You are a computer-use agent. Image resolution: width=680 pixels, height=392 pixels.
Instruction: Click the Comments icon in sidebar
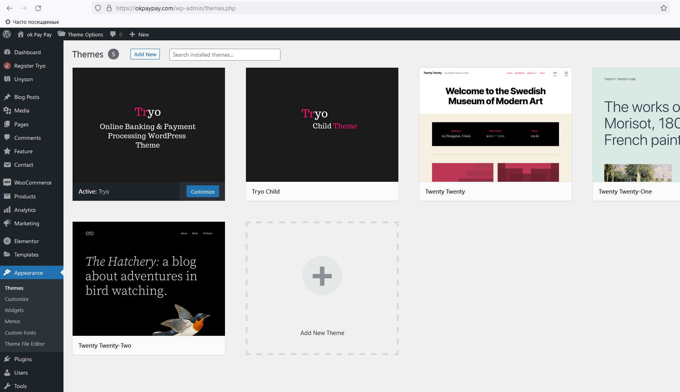tap(7, 137)
